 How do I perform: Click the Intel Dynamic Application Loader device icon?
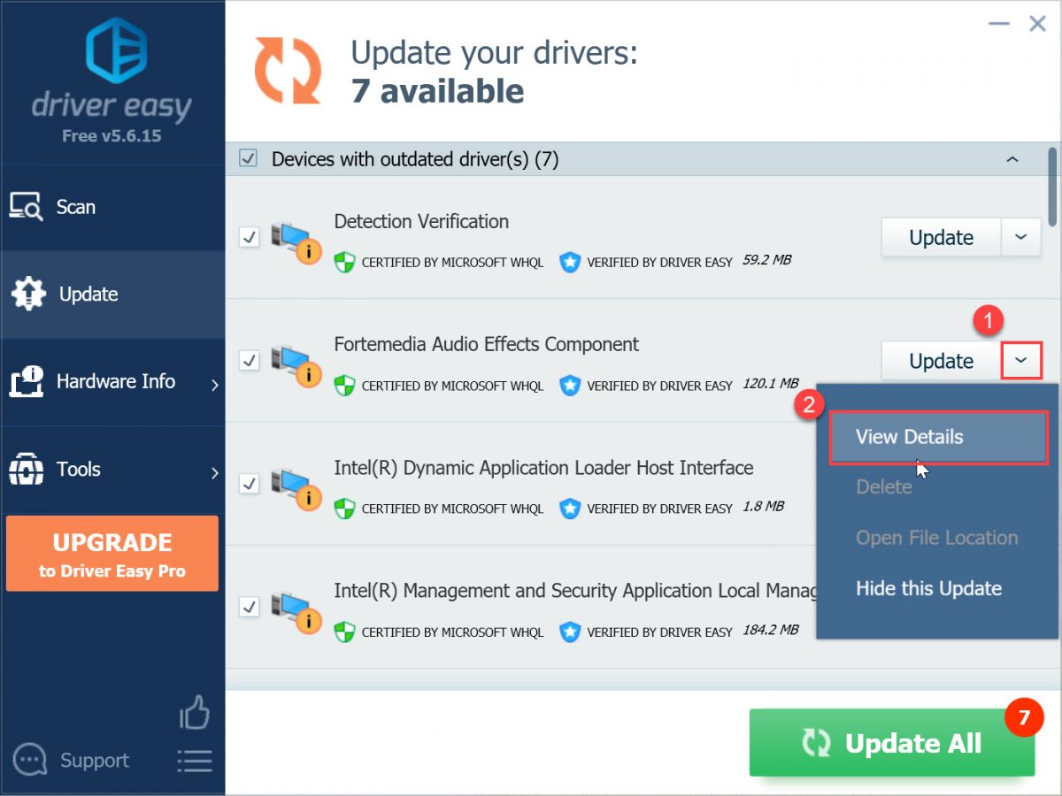point(295,489)
